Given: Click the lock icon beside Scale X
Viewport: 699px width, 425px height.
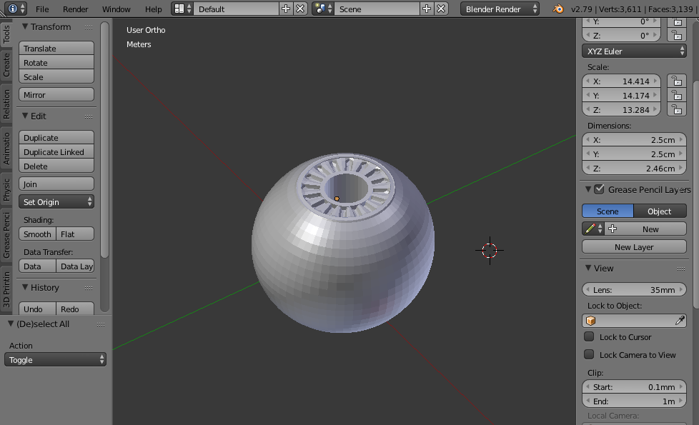Looking at the screenshot, I should (x=676, y=81).
